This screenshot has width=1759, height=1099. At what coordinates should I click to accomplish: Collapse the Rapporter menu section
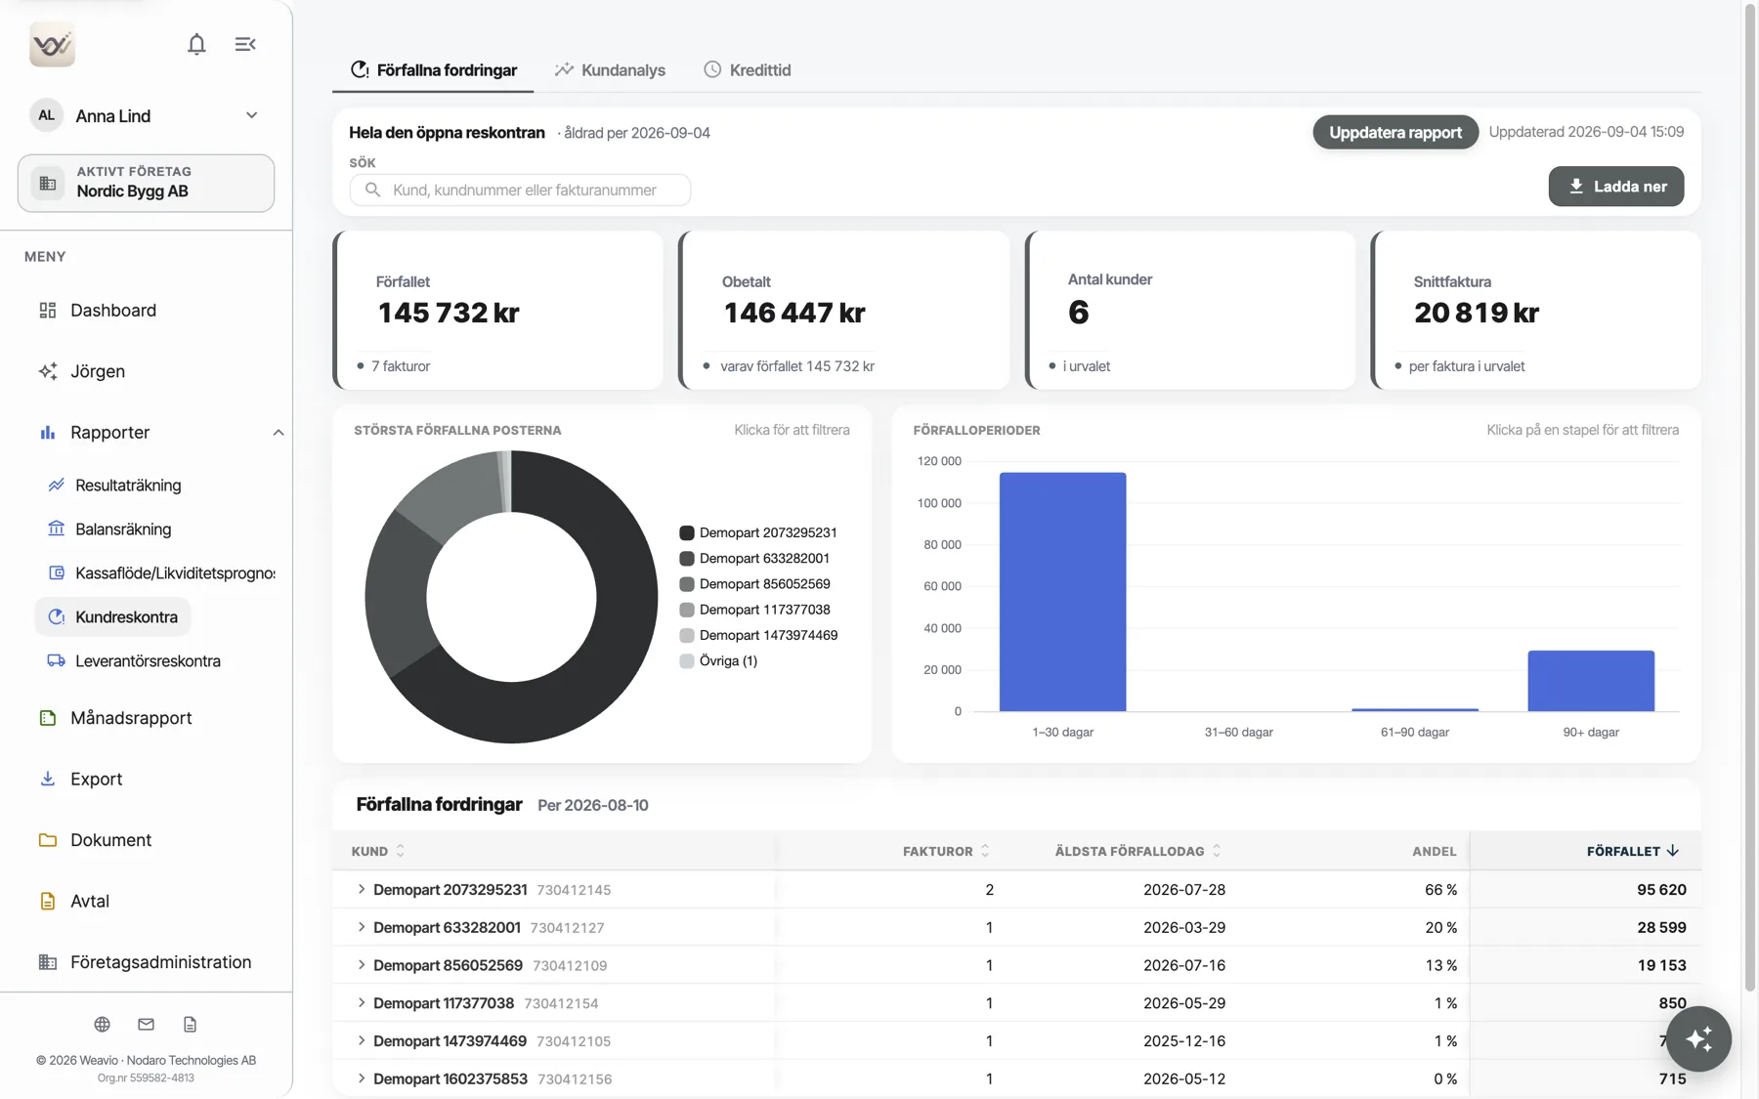coord(278,432)
